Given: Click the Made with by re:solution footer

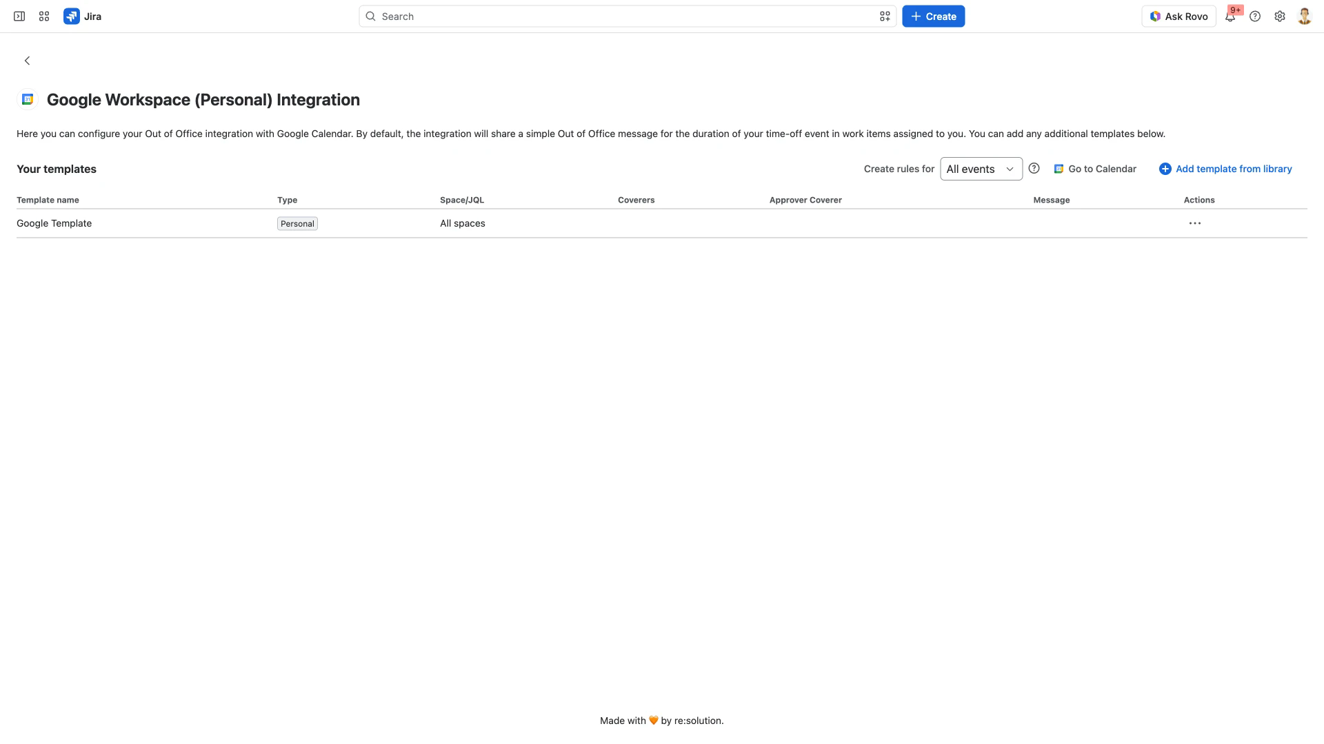Looking at the screenshot, I should point(662,721).
